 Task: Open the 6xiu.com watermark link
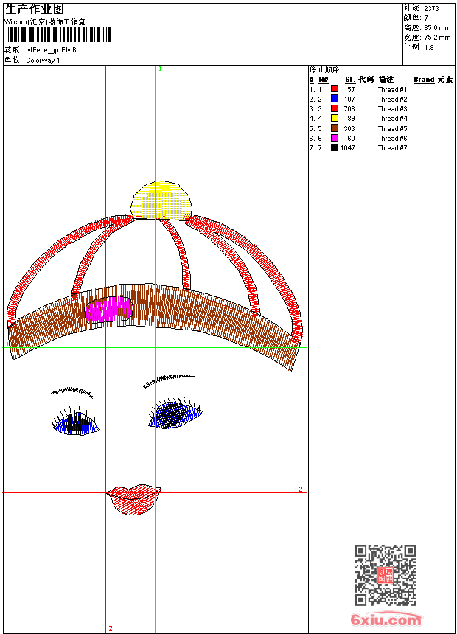click(386, 620)
